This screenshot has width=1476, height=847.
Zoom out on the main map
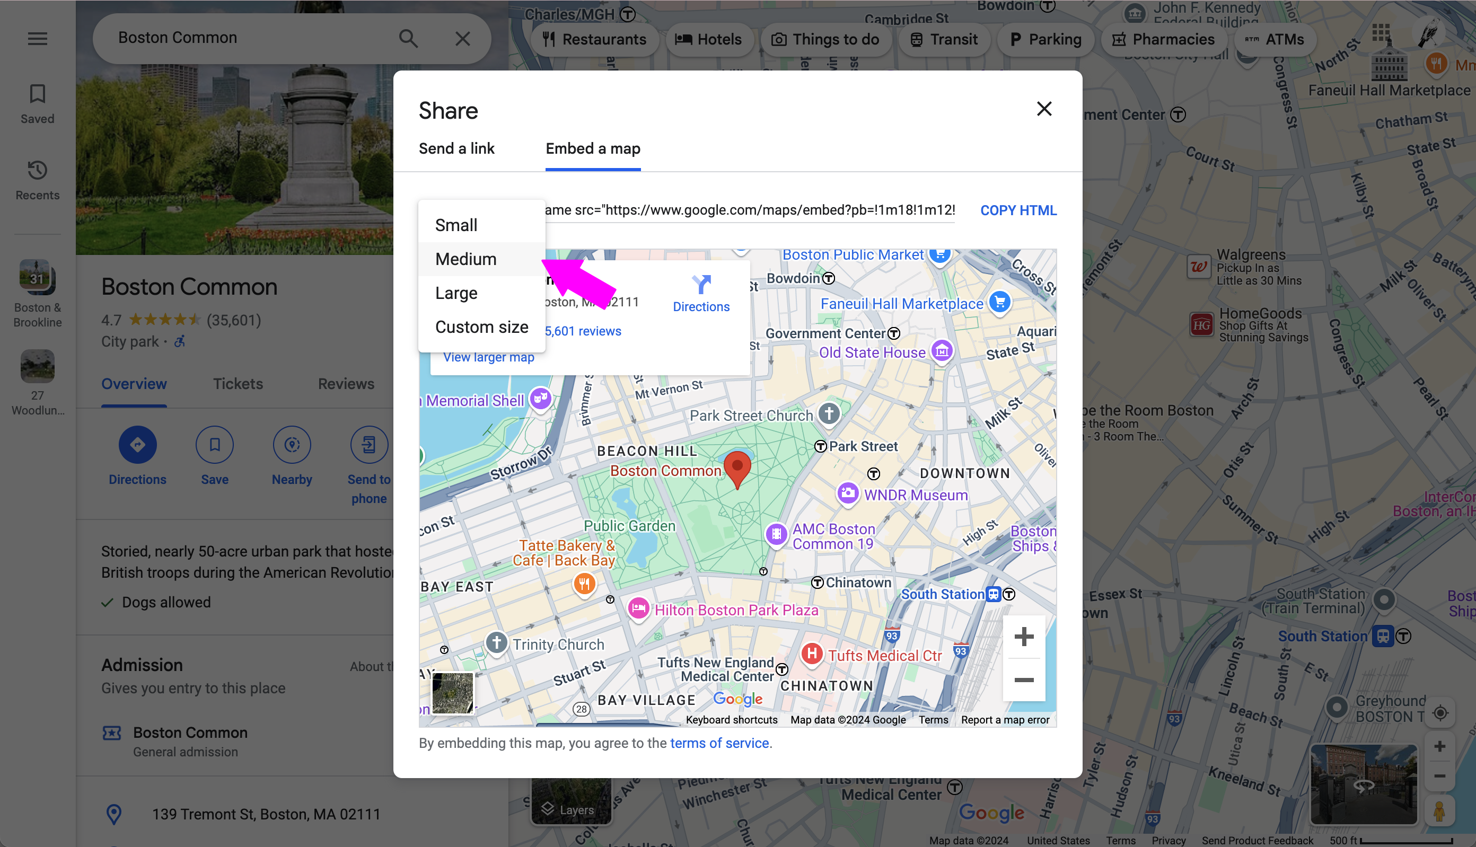coord(1439,776)
